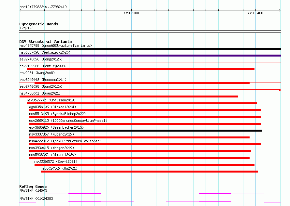Select the 12q21.2 cytogenetic band label
The height and width of the screenshot is (206, 290).
pos(26,28)
